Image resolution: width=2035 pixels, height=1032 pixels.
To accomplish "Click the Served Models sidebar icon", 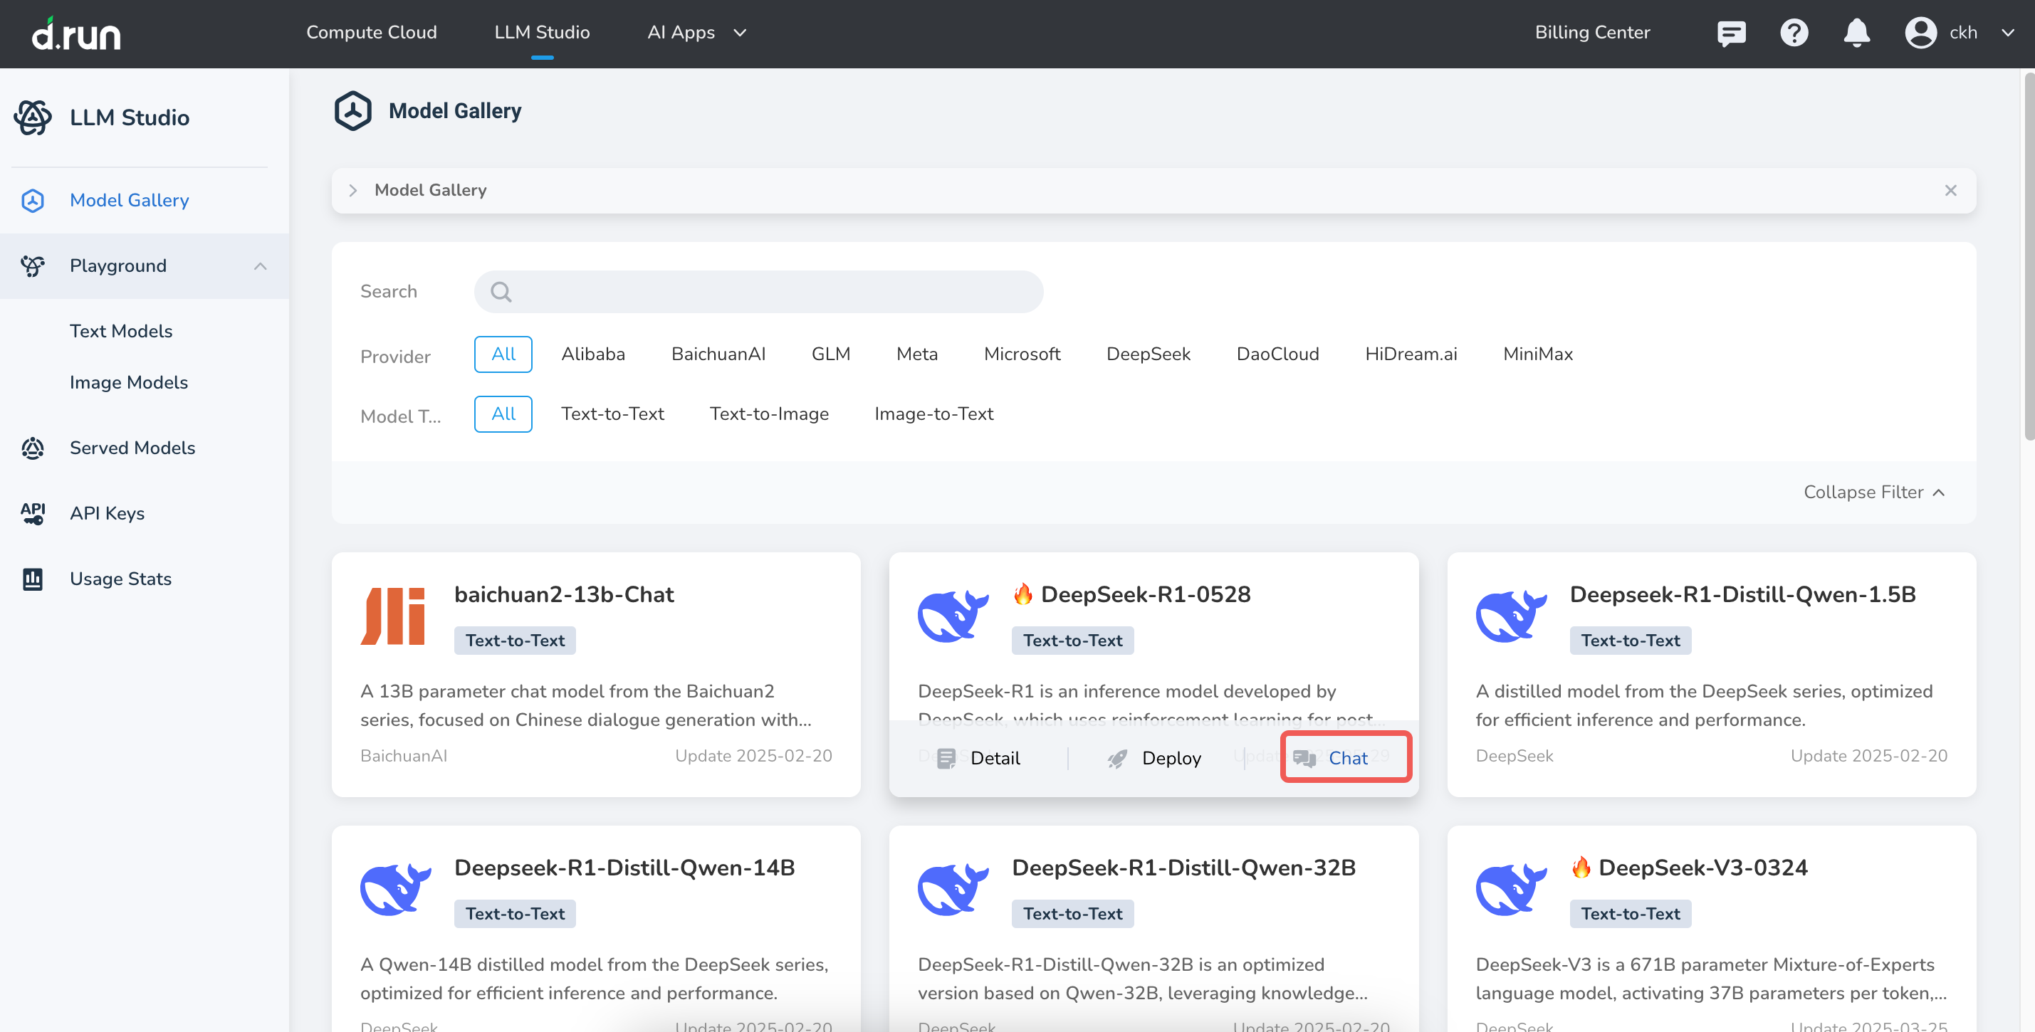I will [32, 448].
